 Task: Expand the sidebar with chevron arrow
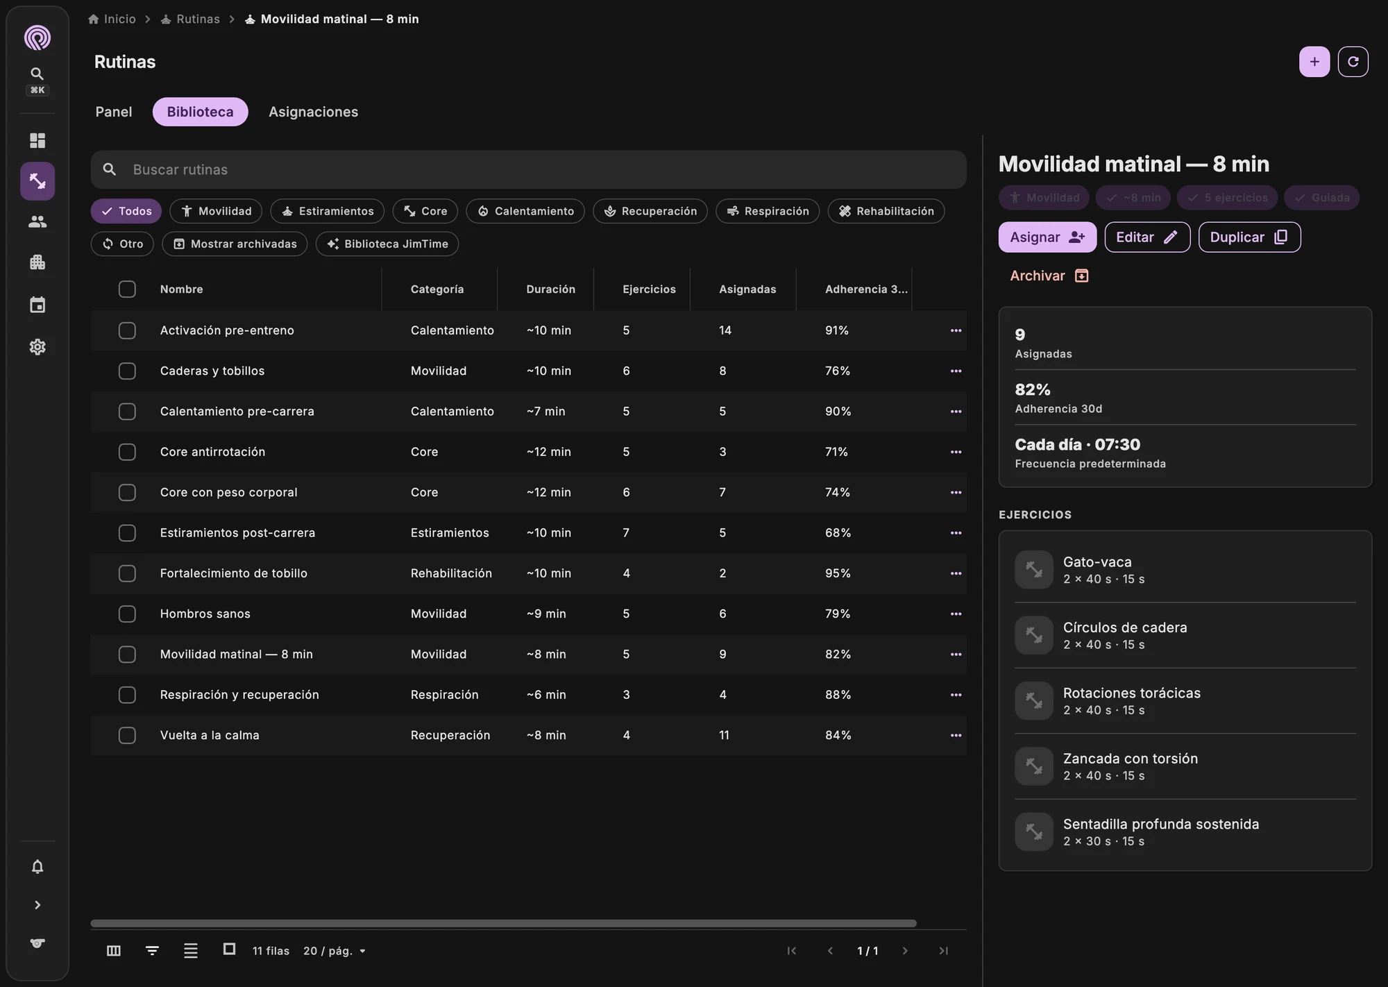(x=37, y=905)
